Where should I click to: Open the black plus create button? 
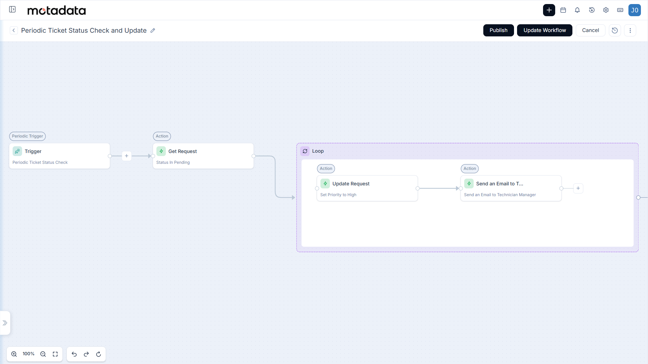pos(549,10)
